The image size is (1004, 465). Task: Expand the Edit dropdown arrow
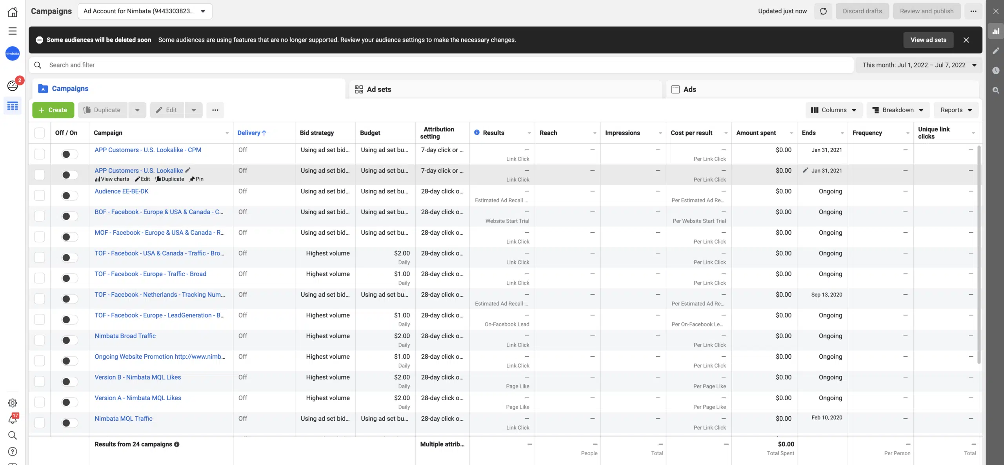click(x=194, y=110)
